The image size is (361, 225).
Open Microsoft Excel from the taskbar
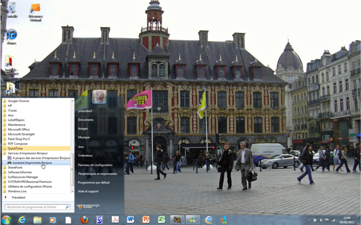coord(161,220)
